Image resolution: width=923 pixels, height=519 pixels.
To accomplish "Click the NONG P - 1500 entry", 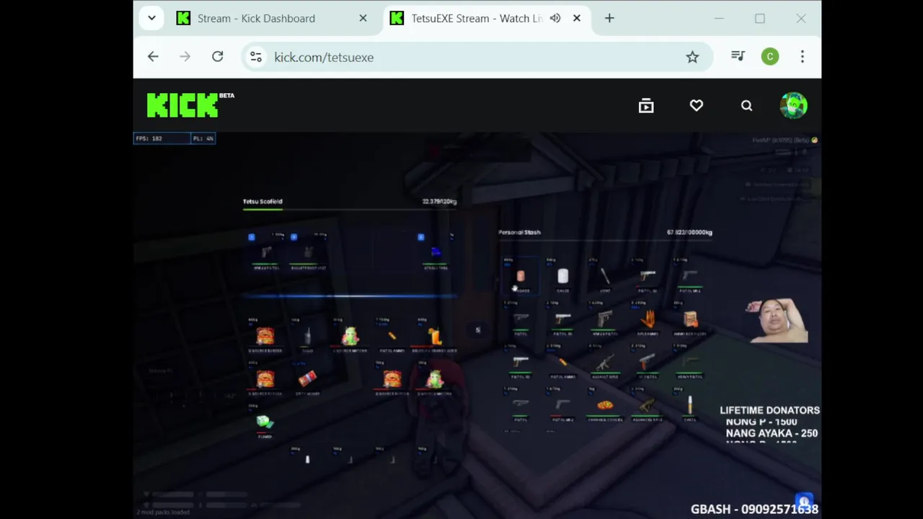I will click(761, 422).
